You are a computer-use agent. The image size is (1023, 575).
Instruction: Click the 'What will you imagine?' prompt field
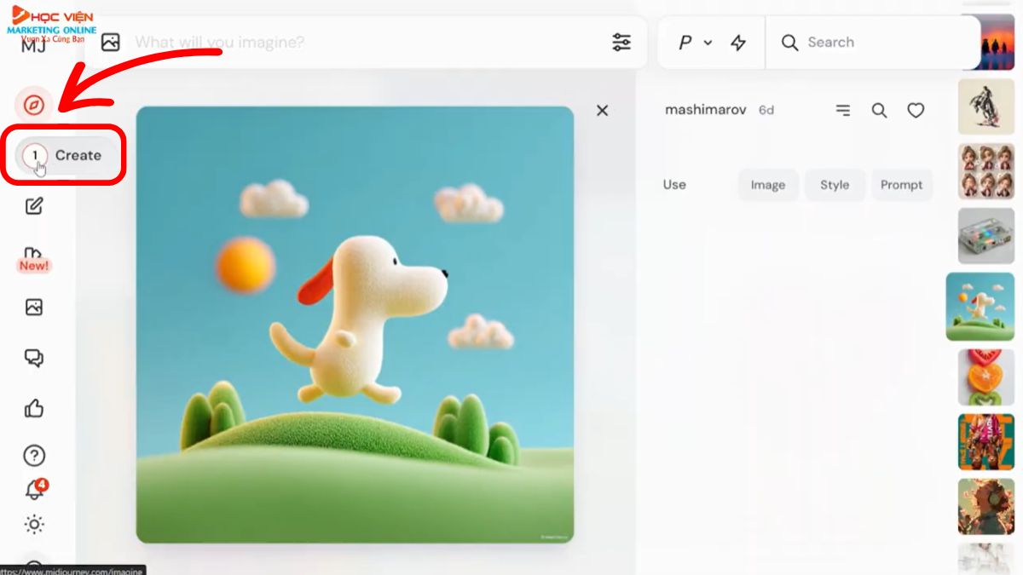pos(341,42)
